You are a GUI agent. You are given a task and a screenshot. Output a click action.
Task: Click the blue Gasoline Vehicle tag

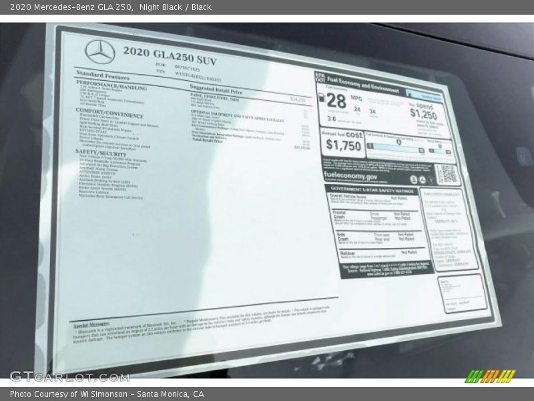(x=426, y=96)
